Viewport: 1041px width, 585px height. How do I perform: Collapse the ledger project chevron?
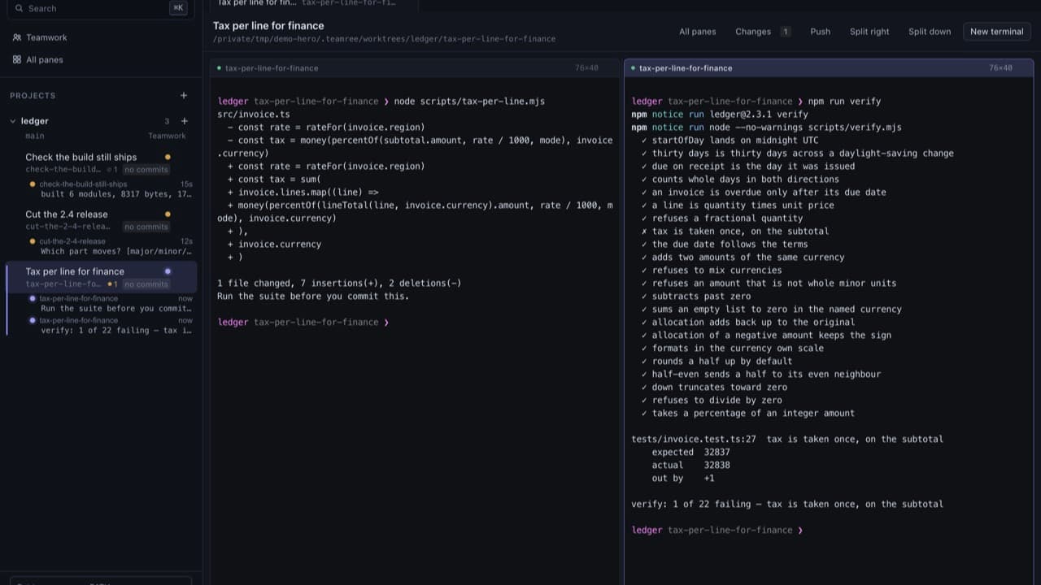pos(13,121)
